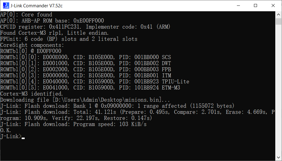The image size is (282, 161).
Task: Click the 'Program speed: 103 KiB/s' line
Action: (x=73, y=124)
